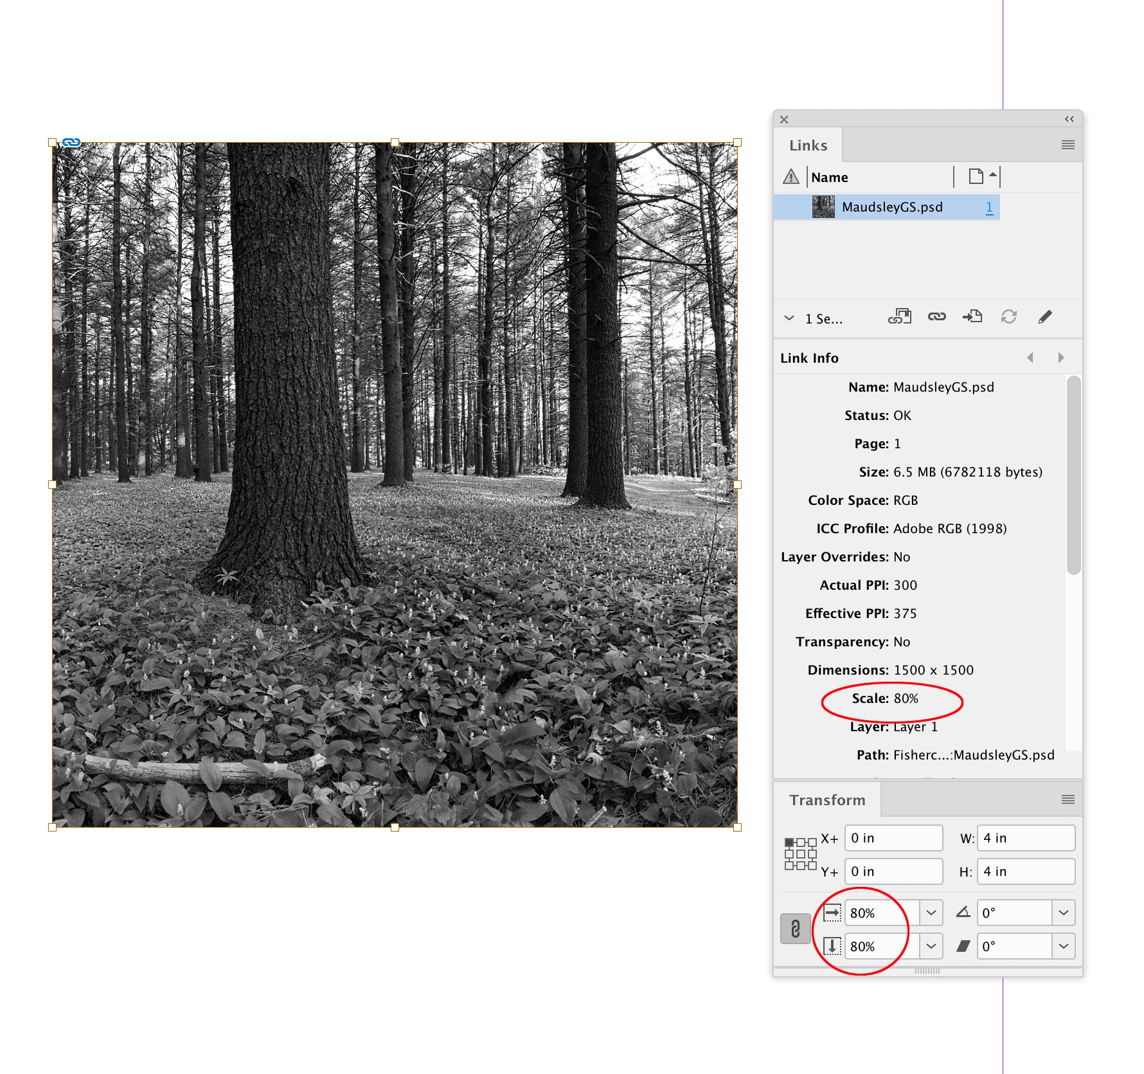Click the shear angle 0° field

coord(1014,946)
